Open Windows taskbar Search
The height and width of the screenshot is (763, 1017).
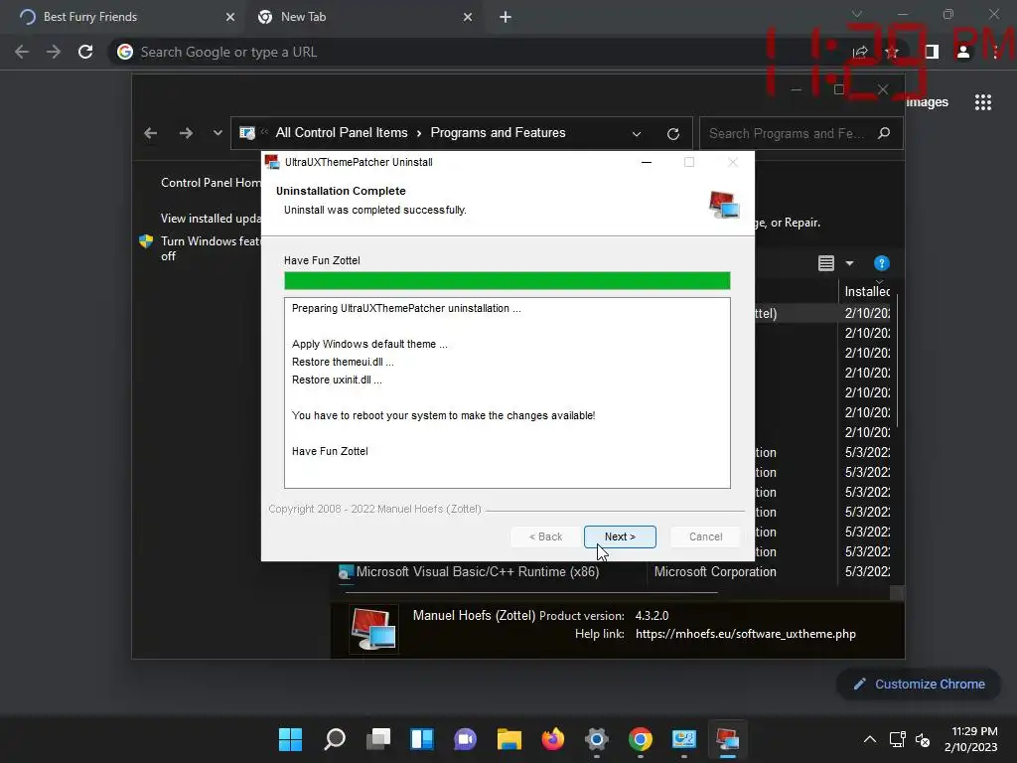tap(334, 739)
